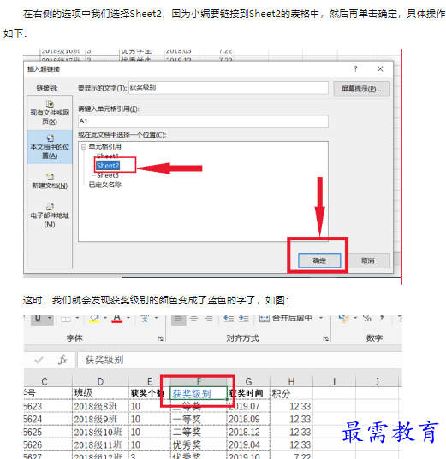This screenshot has width=446, height=459.
Task: Select 本文档中的位置(A) link option
Action: pos(50,147)
